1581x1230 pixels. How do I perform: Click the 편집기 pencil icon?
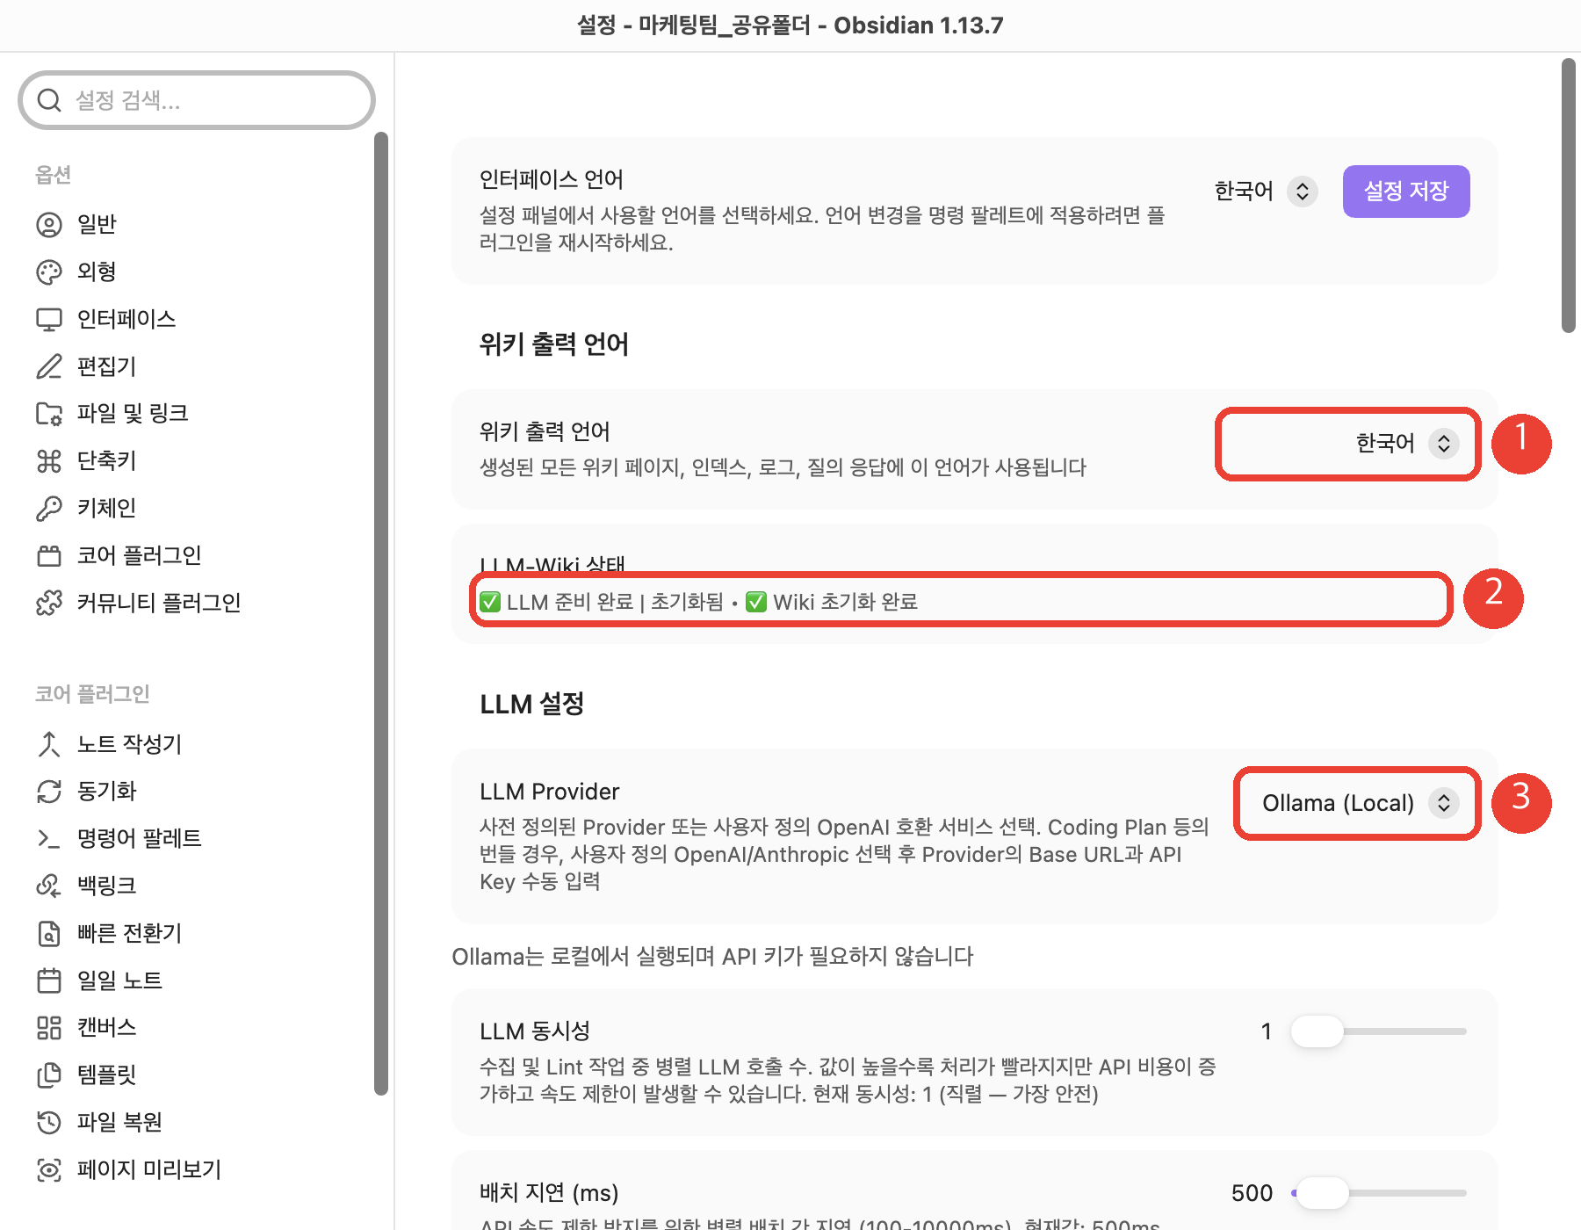pyautogui.click(x=49, y=366)
